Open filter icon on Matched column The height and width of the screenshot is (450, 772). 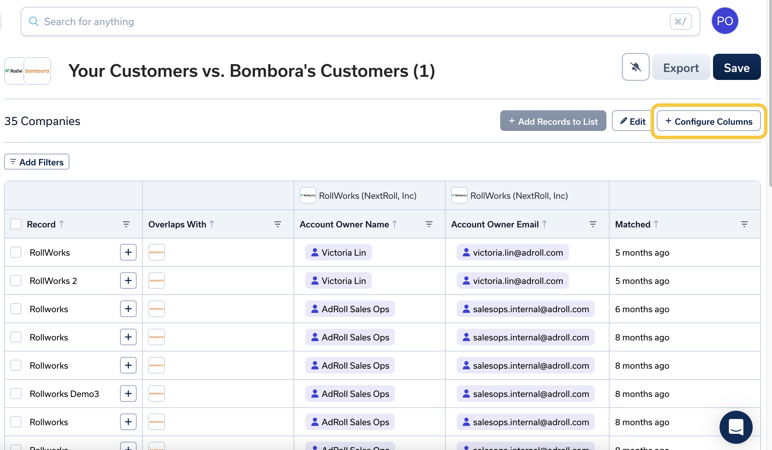744,224
